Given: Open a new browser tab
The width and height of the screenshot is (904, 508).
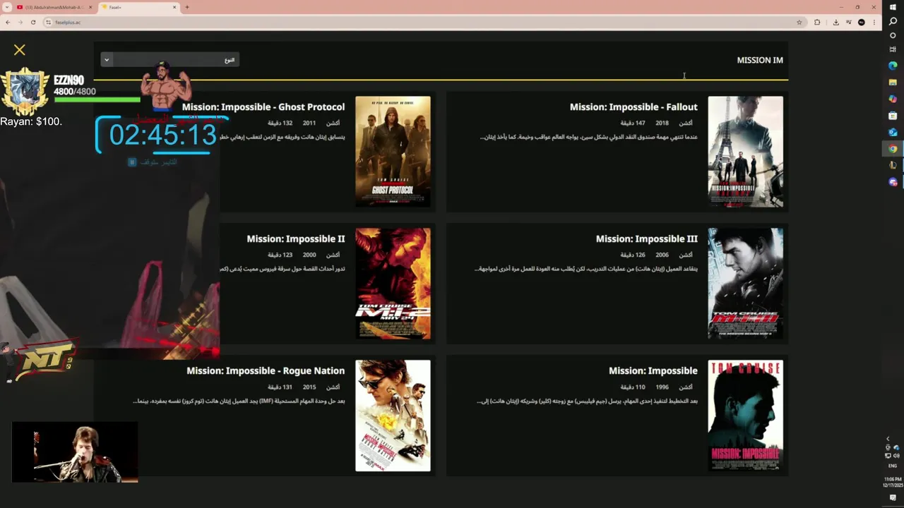Looking at the screenshot, I should point(187,7).
